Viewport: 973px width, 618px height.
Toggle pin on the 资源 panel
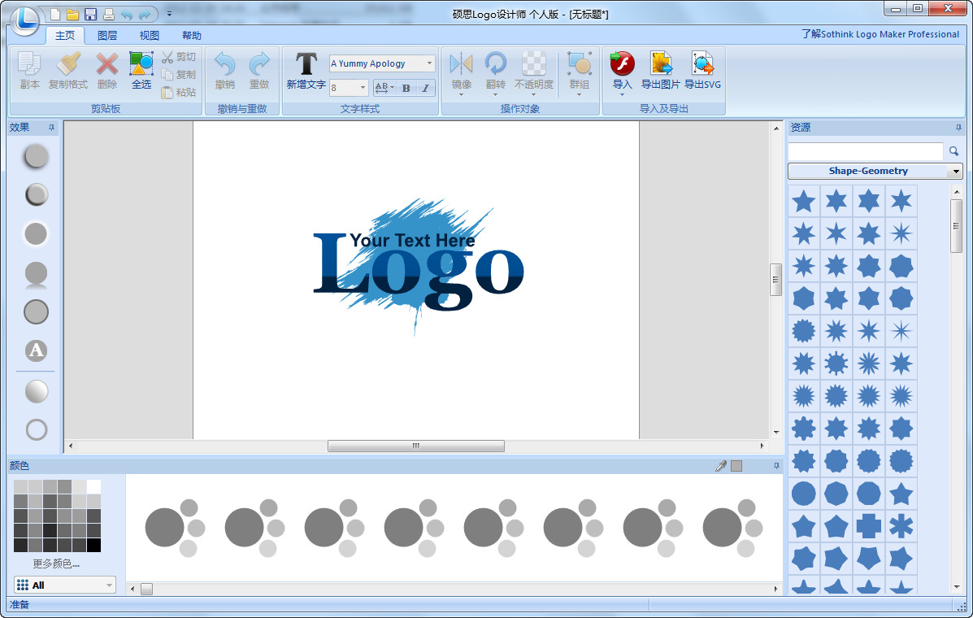tap(958, 127)
